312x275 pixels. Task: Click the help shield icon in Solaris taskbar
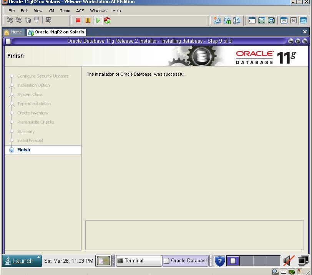click(219, 261)
